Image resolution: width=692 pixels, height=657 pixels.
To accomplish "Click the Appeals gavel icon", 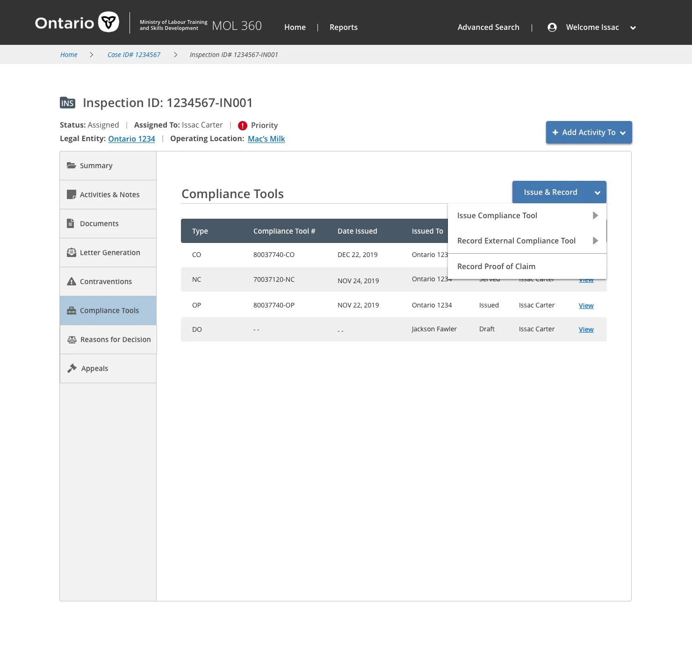I will click(72, 368).
